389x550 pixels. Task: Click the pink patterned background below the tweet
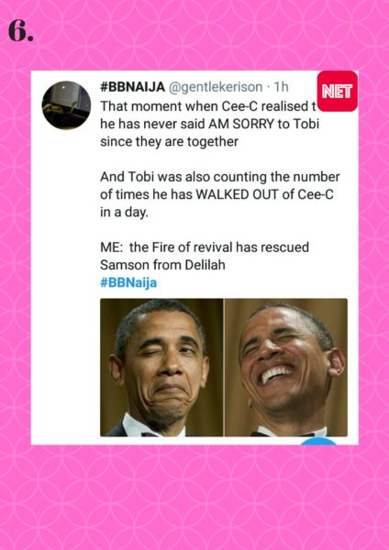(194, 498)
